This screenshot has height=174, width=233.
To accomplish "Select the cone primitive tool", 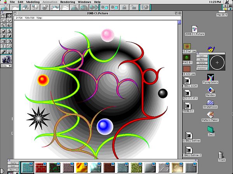I will pos(9,31).
